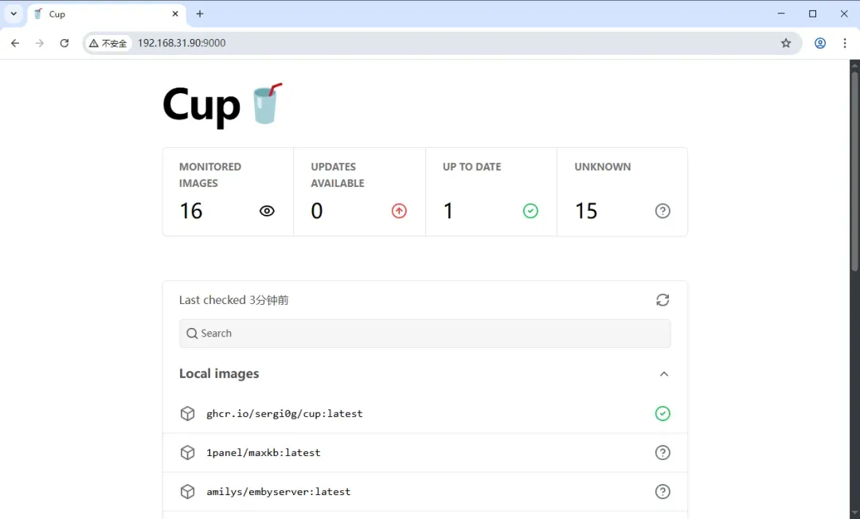The width and height of the screenshot is (860, 519).
Task: Maximize the browser window
Action: (812, 14)
